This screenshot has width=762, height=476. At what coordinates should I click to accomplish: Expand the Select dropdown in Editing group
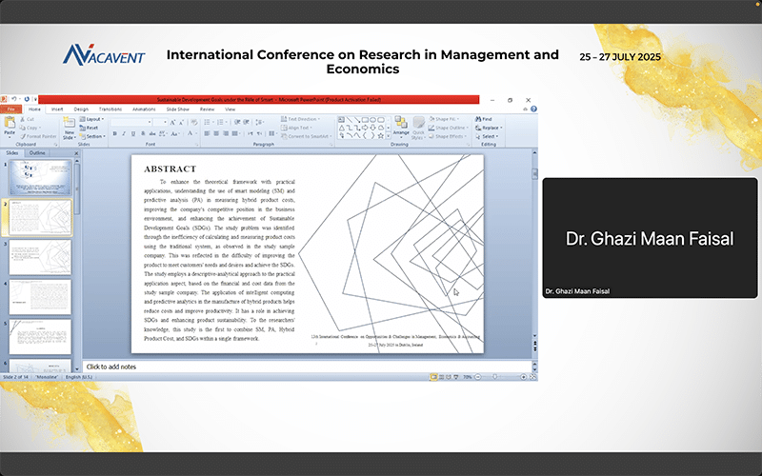coord(491,136)
